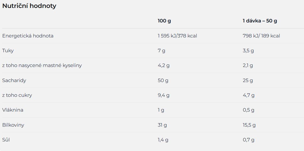
Task: Click the 798 kJ/ 189 kcal value
Action: click(x=261, y=36)
